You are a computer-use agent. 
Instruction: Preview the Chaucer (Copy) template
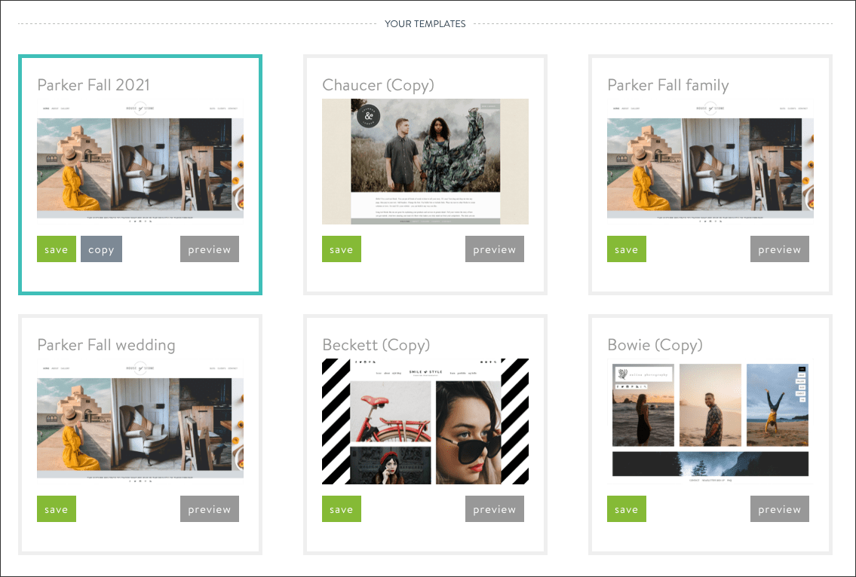click(494, 249)
